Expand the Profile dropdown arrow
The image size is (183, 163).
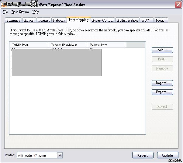point(60,155)
